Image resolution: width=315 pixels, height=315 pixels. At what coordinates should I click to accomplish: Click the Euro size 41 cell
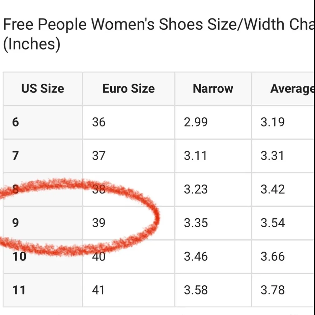tap(98, 290)
